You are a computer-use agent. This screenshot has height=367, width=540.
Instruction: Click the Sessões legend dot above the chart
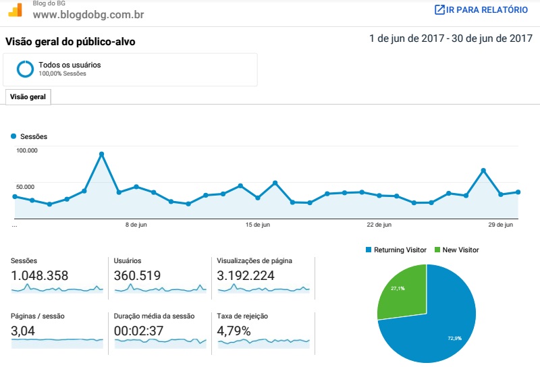13,136
